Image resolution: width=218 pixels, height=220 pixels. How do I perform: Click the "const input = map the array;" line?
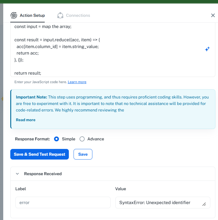[x=43, y=27]
